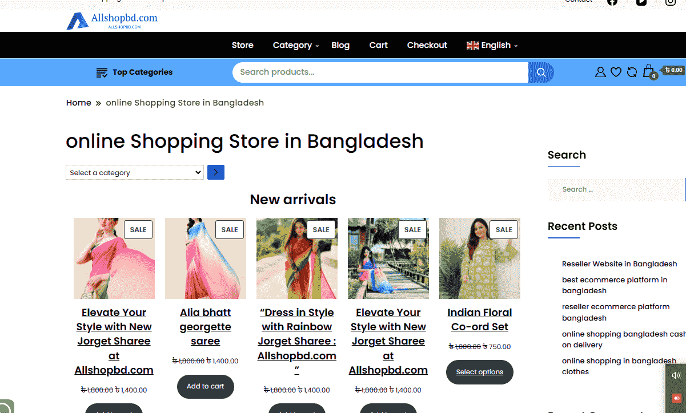Click the Recent Posts heading
This screenshot has height=413, width=686.
click(583, 226)
